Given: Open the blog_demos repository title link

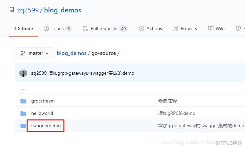Looking at the screenshot, I should [63, 10].
